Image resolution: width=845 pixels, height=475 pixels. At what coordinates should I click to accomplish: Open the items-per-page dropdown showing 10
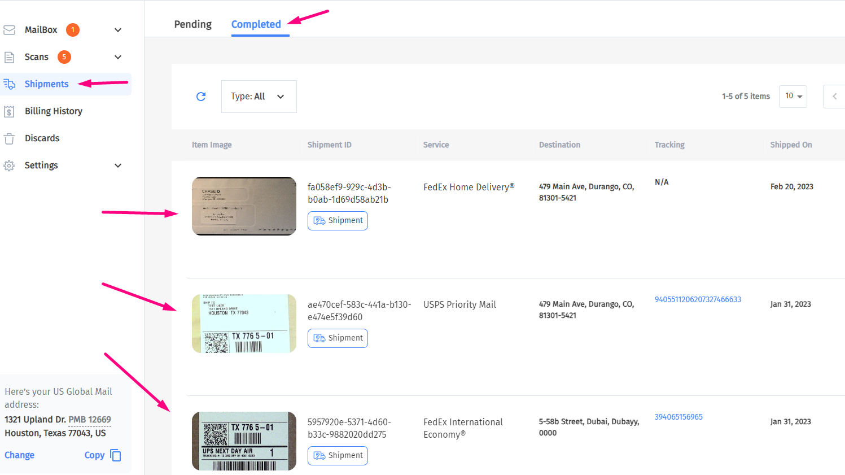click(793, 96)
